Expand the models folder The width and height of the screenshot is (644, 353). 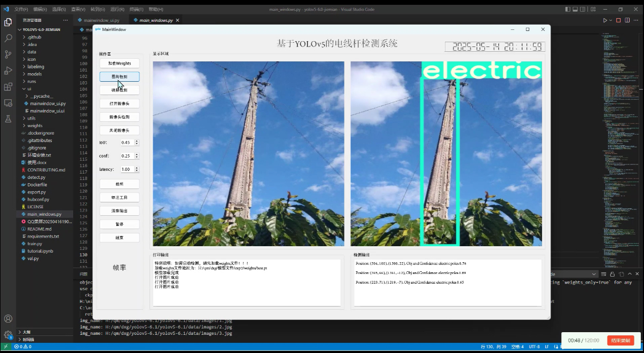45,74
